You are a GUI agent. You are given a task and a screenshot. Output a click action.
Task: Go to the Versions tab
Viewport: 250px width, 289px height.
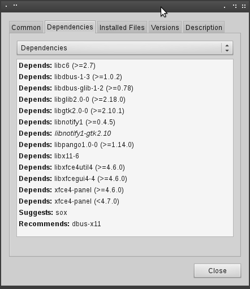point(165,27)
